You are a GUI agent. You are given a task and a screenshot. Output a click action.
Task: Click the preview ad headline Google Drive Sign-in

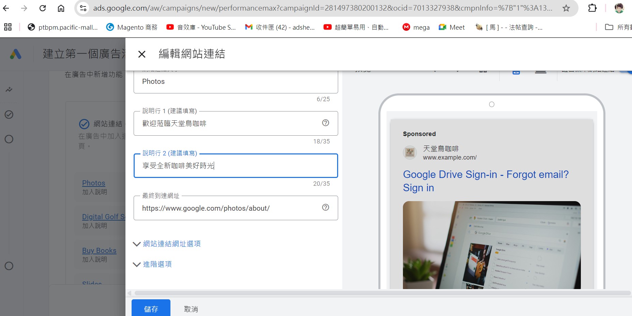pos(486,181)
